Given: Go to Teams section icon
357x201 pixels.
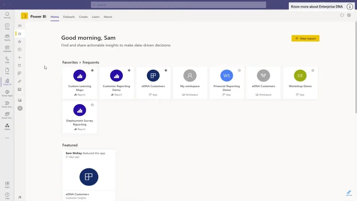Looking at the screenshot, I should click(x=7, y=38).
